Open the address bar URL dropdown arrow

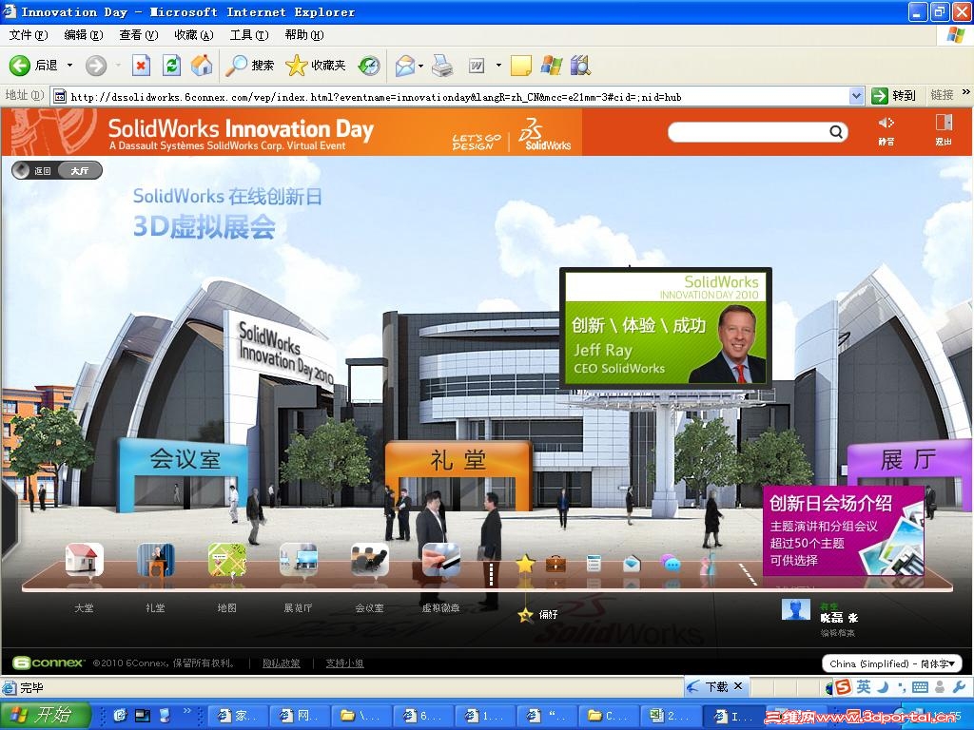854,95
